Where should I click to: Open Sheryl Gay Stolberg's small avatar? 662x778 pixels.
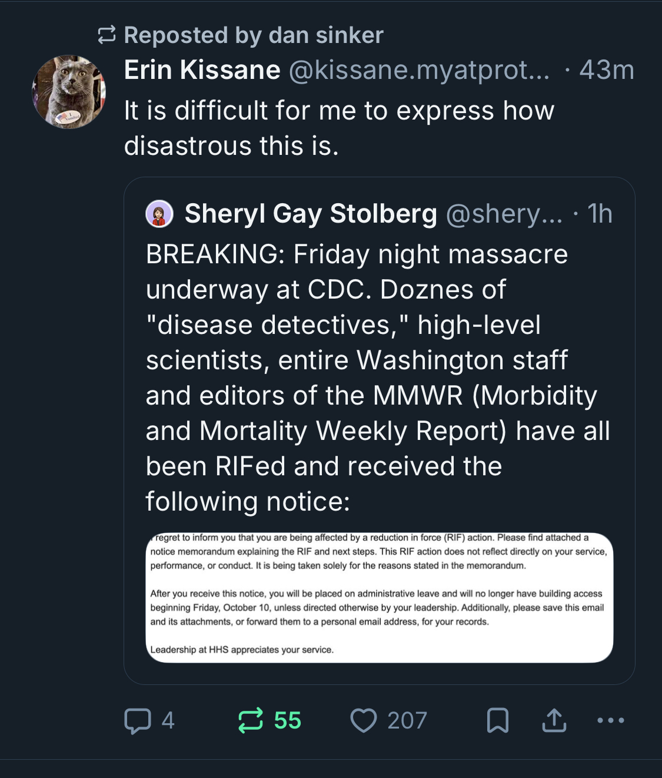coord(159,214)
